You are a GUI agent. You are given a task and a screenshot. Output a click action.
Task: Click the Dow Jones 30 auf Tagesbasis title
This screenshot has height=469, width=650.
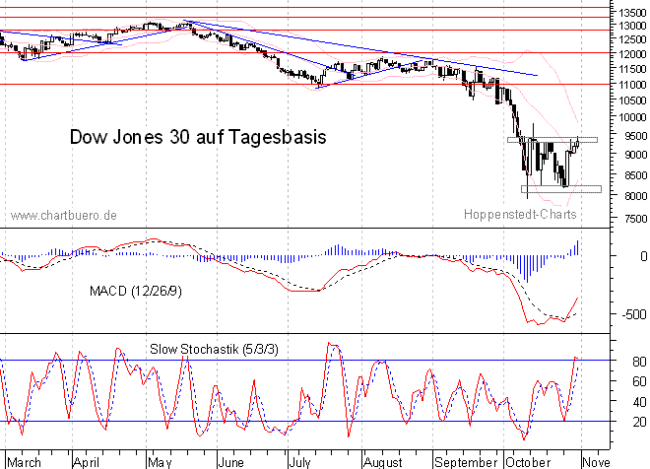tap(197, 137)
